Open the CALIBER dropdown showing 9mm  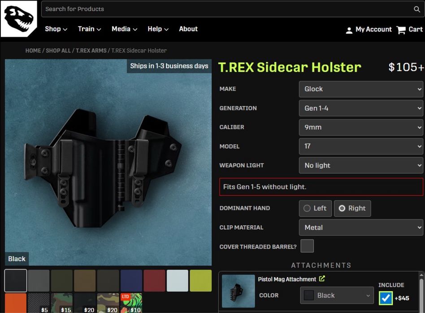pyautogui.click(x=361, y=127)
